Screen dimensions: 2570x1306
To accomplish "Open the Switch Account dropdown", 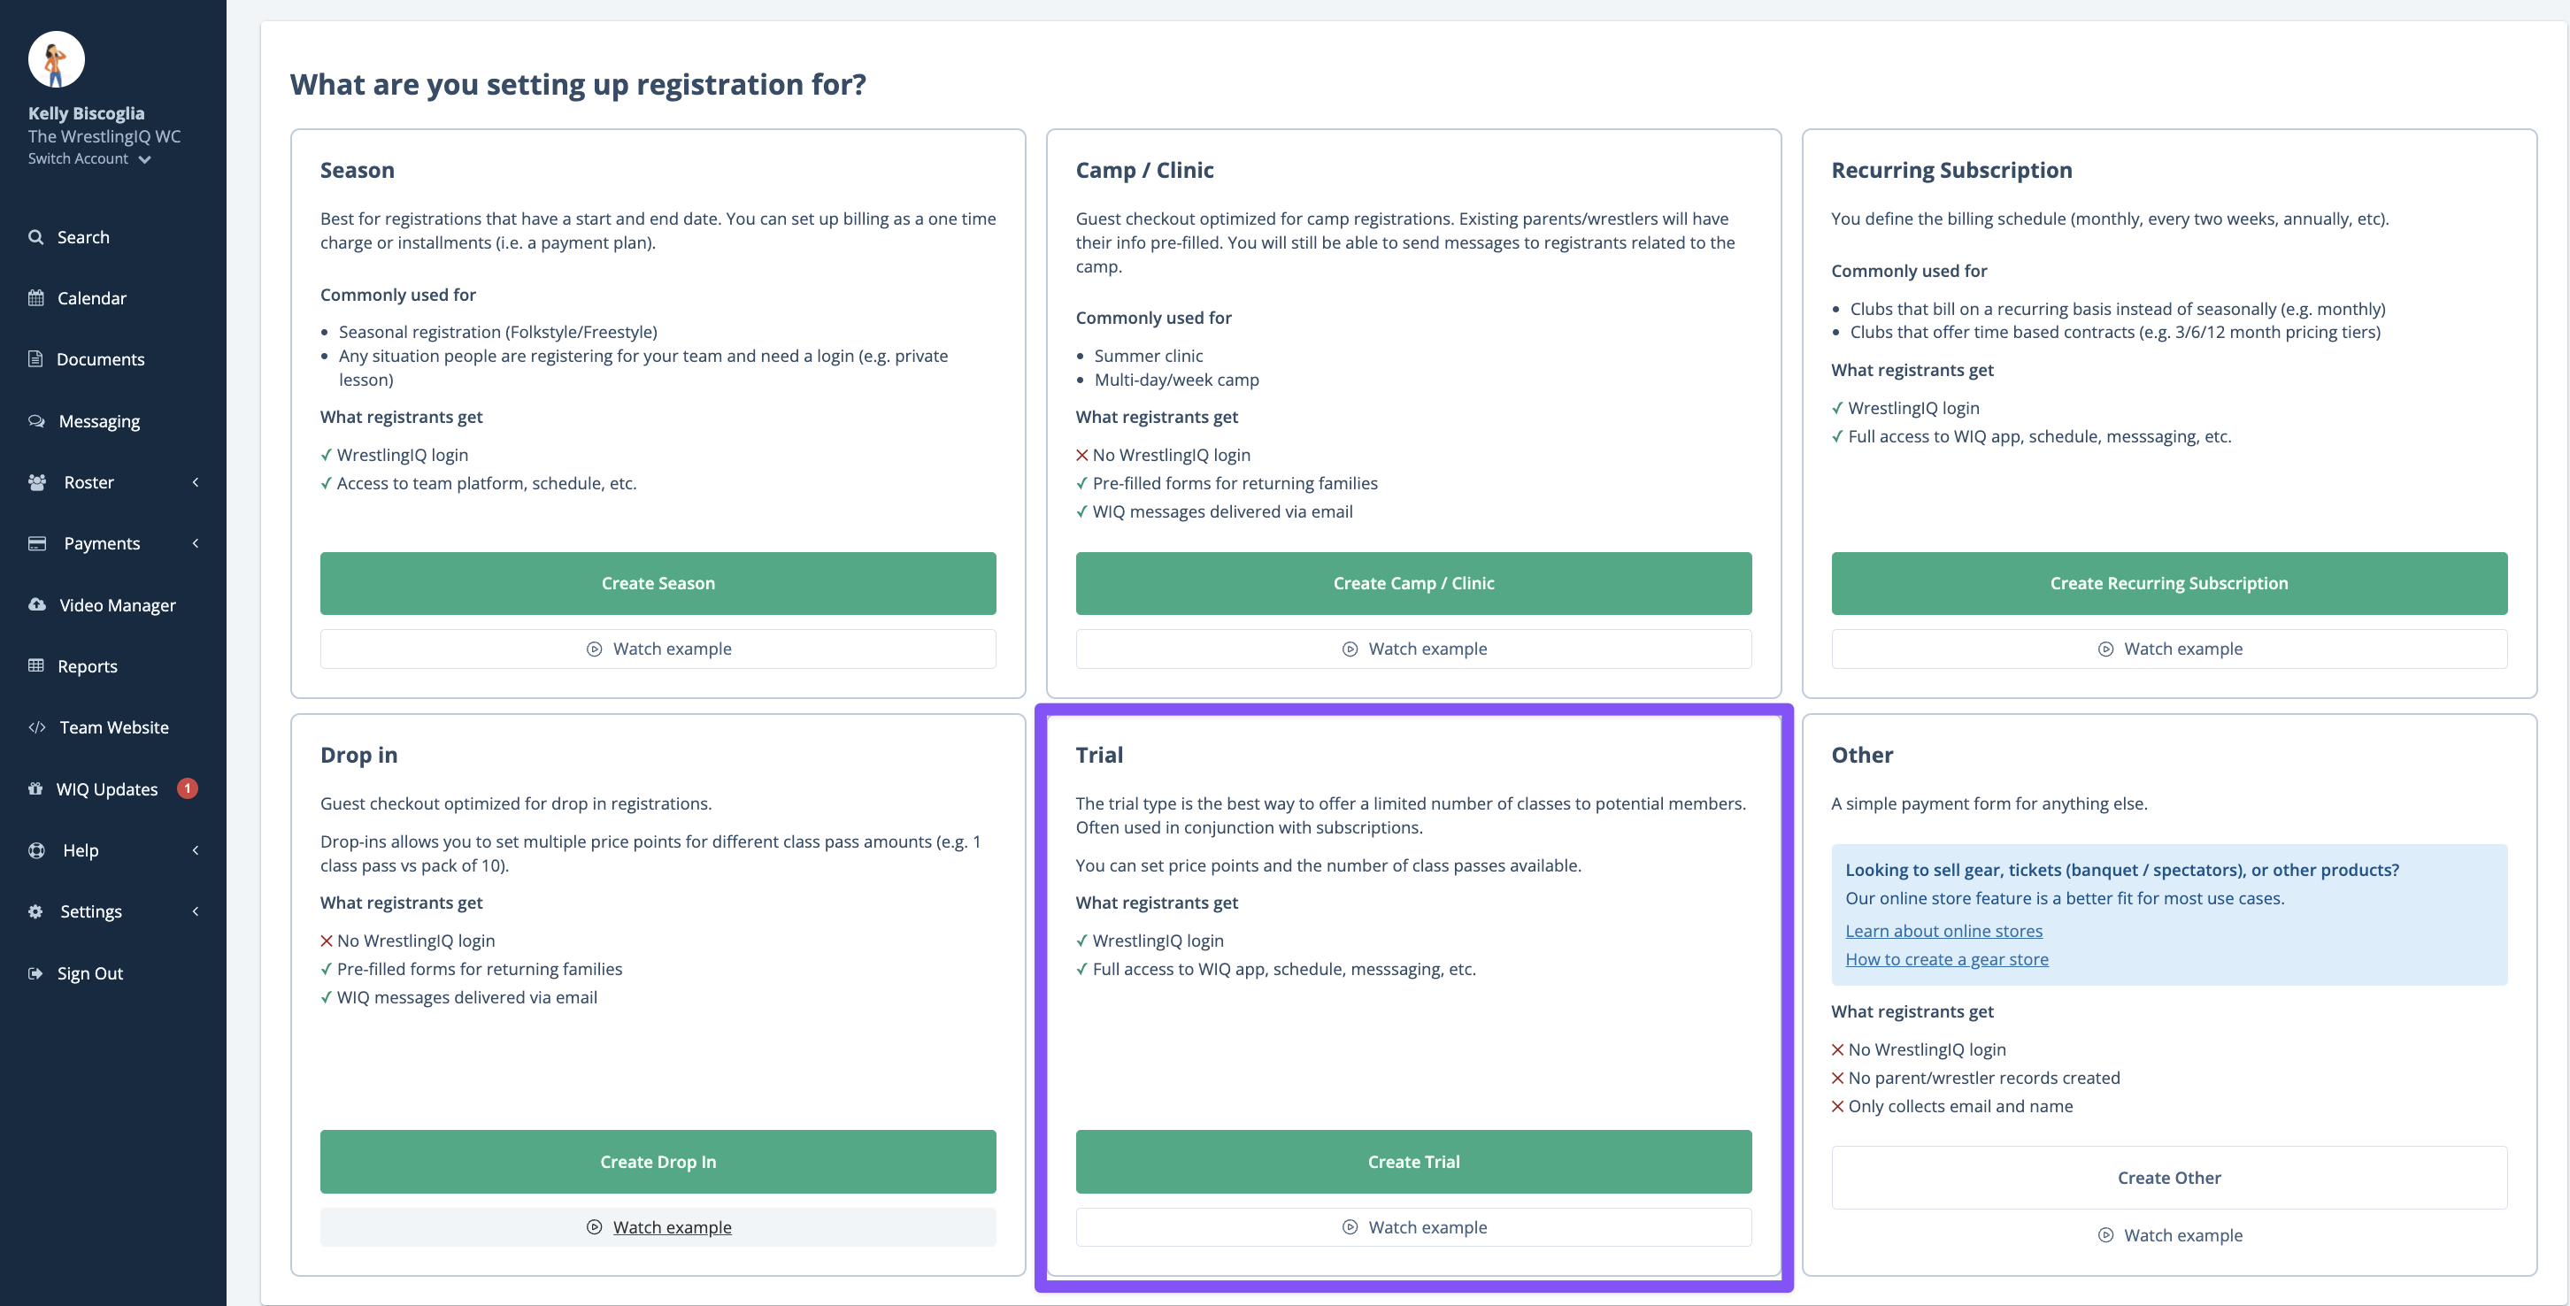I will click(88, 158).
